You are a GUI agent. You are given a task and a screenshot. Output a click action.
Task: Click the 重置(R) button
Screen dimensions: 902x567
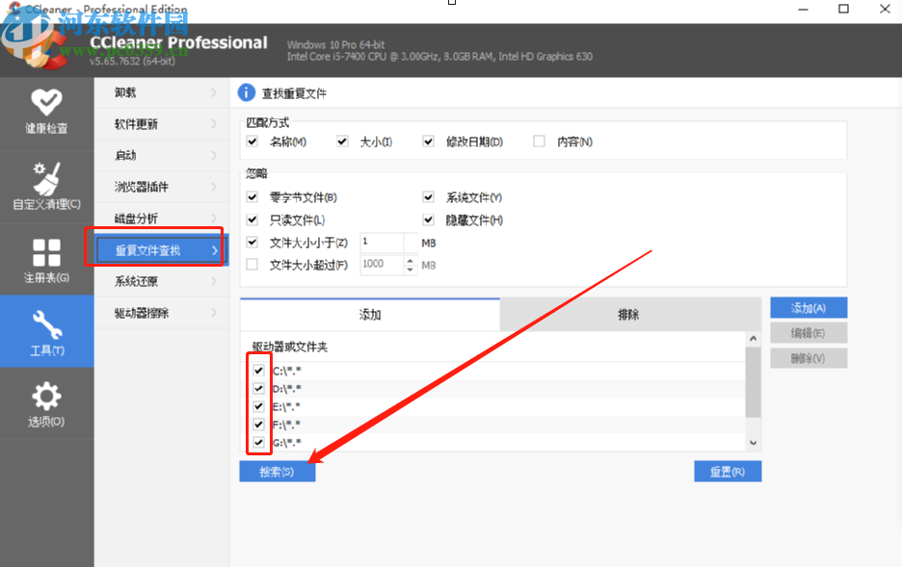(x=728, y=472)
